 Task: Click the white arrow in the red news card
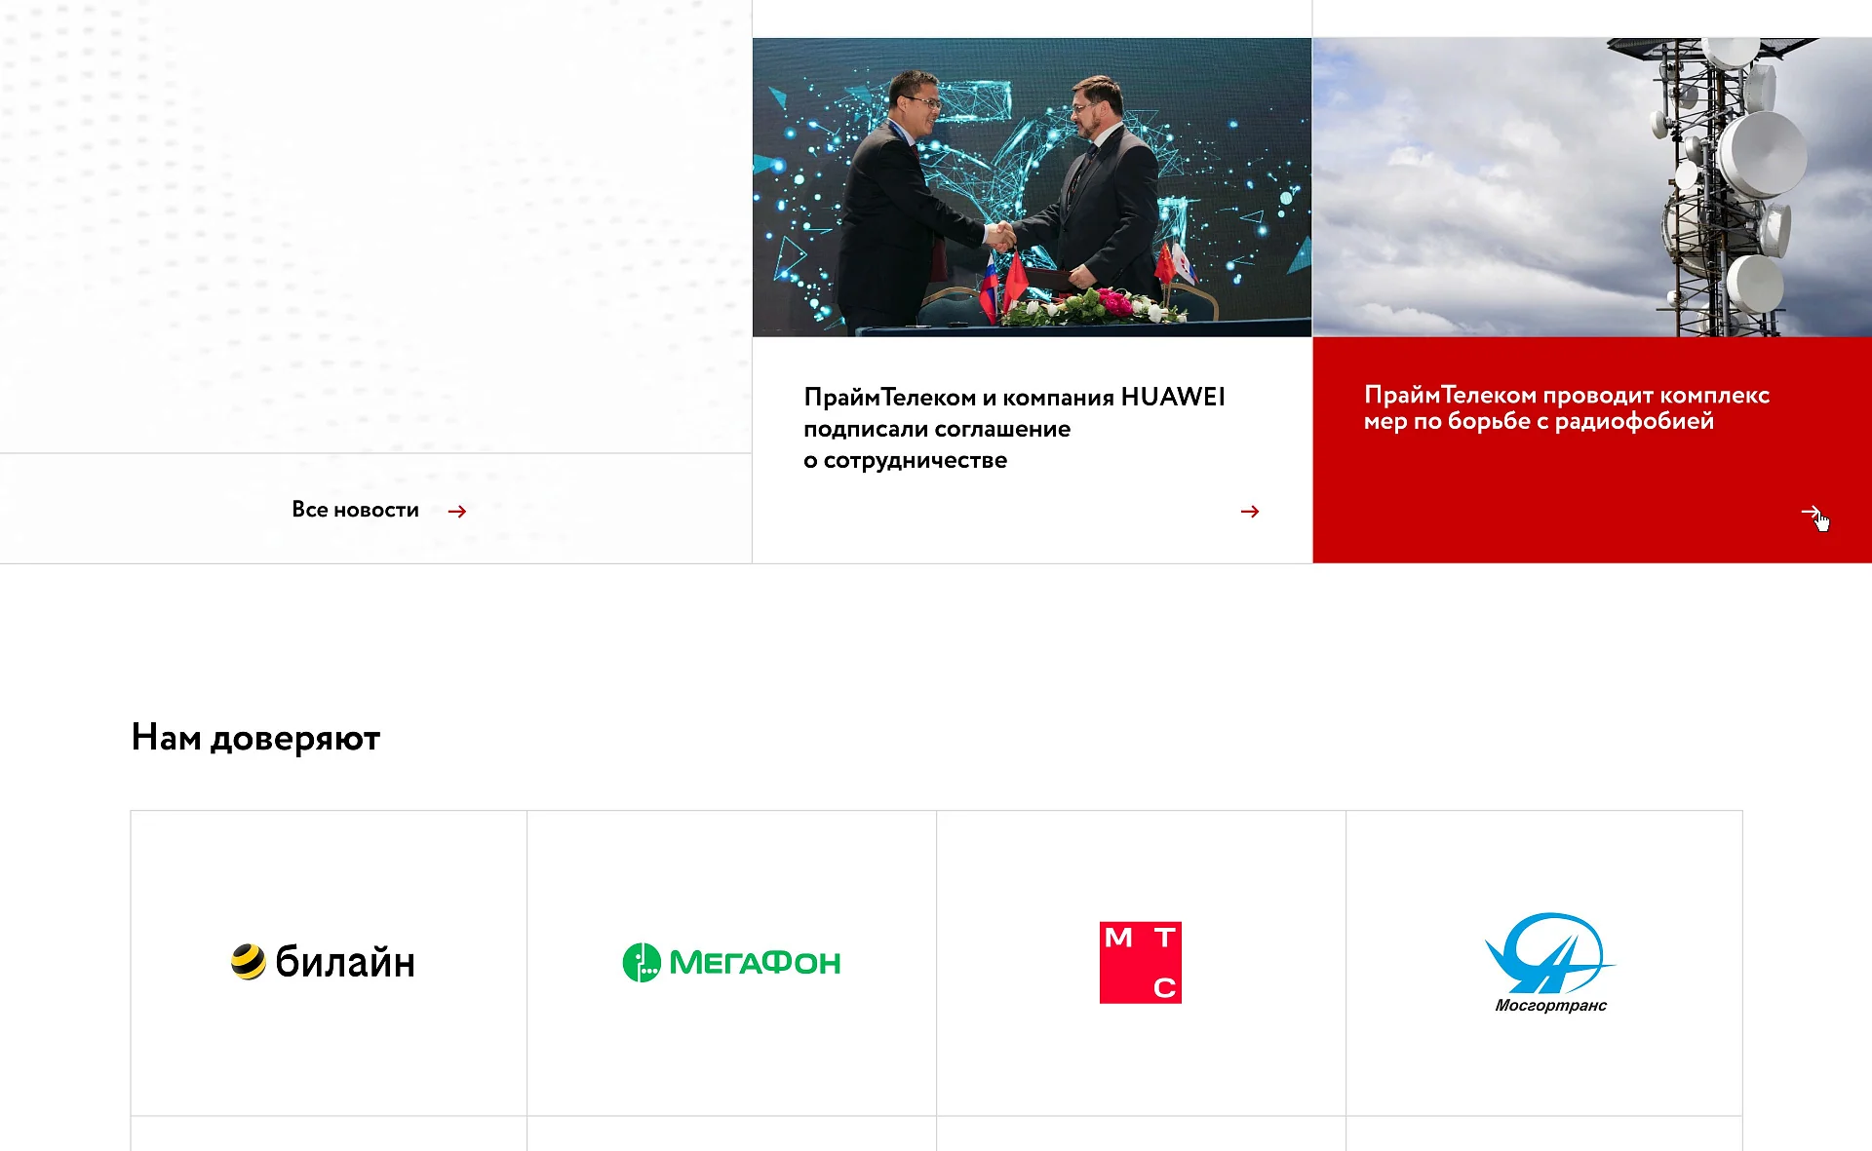point(1811,512)
